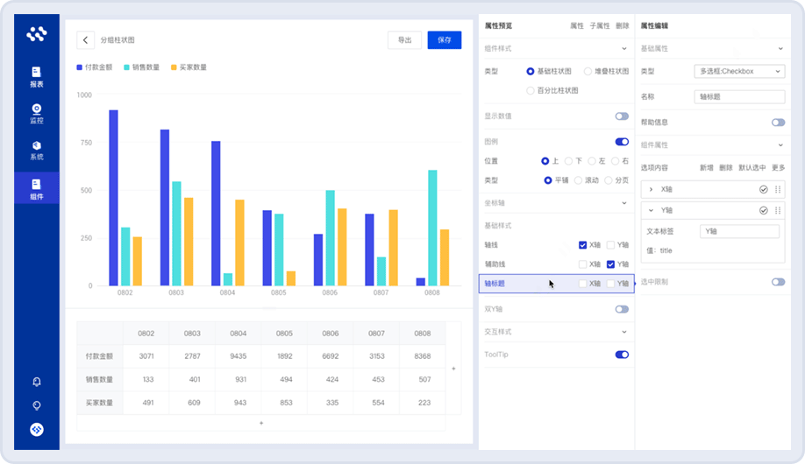The height and width of the screenshot is (464, 805).
Task: Select 百分比柱状图 chart type
Action: click(531, 91)
